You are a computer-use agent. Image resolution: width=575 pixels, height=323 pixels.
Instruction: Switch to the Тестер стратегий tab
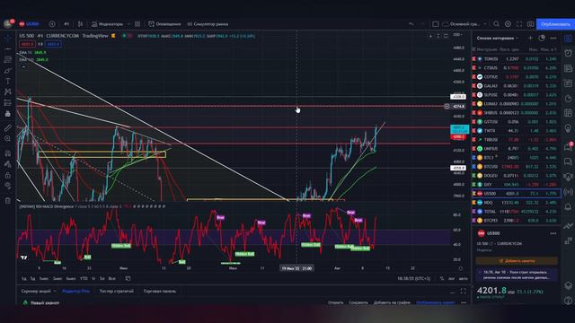point(117,291)
